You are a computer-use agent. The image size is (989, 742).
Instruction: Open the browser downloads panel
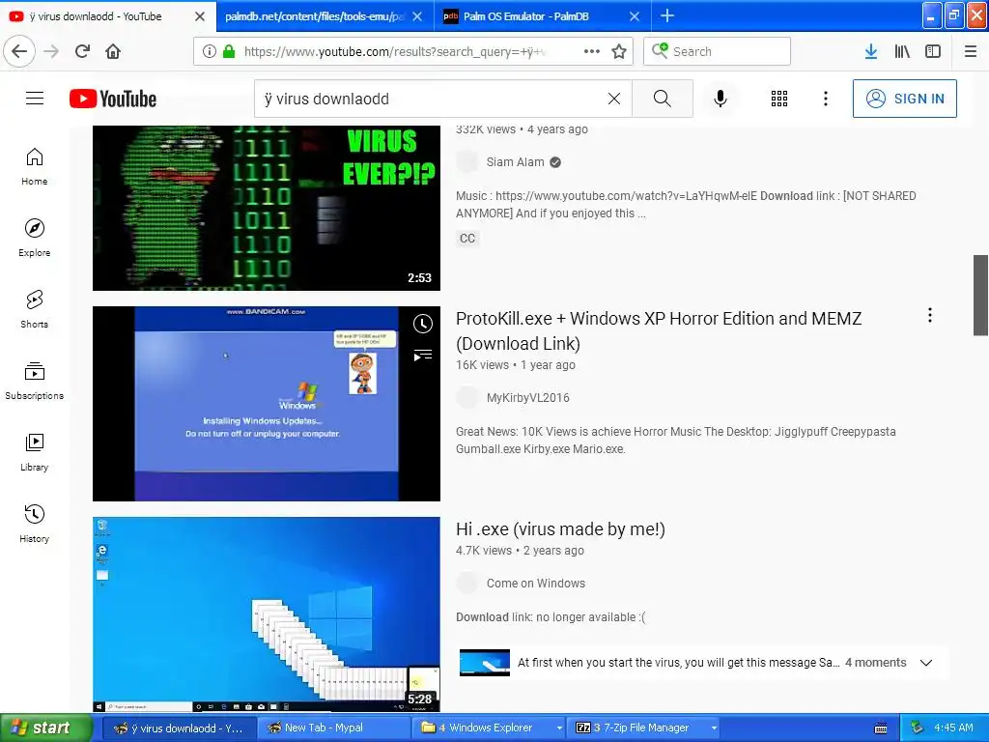871,51
